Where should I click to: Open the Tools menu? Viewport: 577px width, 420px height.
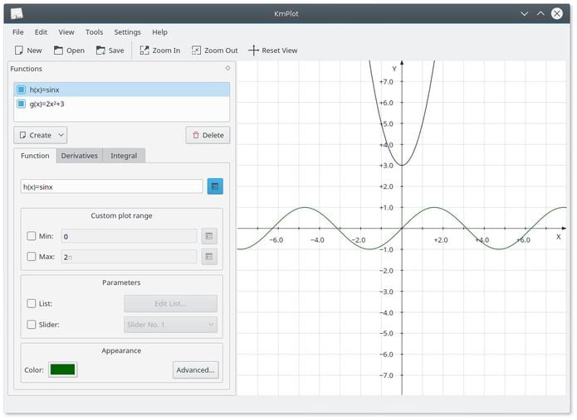click(94, 32)
